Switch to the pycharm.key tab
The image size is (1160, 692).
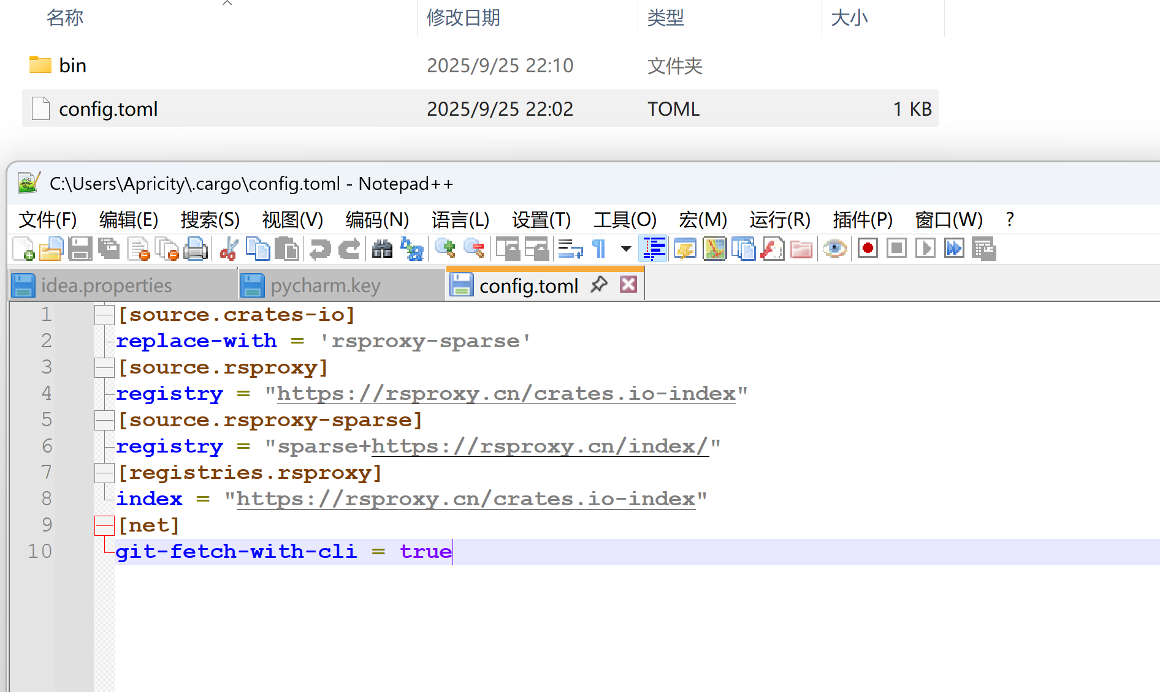pos(341,285)
